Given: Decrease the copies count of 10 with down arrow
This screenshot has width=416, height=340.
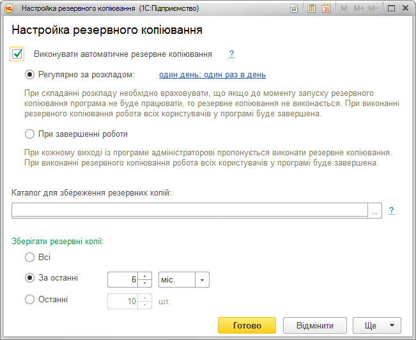Looking at the screenshot, I should [144, 305].
